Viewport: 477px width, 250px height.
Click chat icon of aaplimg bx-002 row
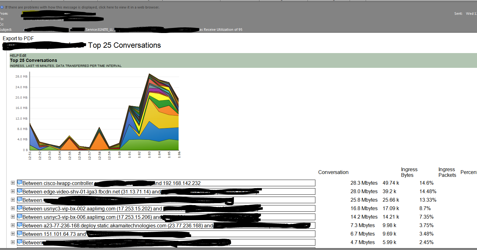tap(20, 208)
